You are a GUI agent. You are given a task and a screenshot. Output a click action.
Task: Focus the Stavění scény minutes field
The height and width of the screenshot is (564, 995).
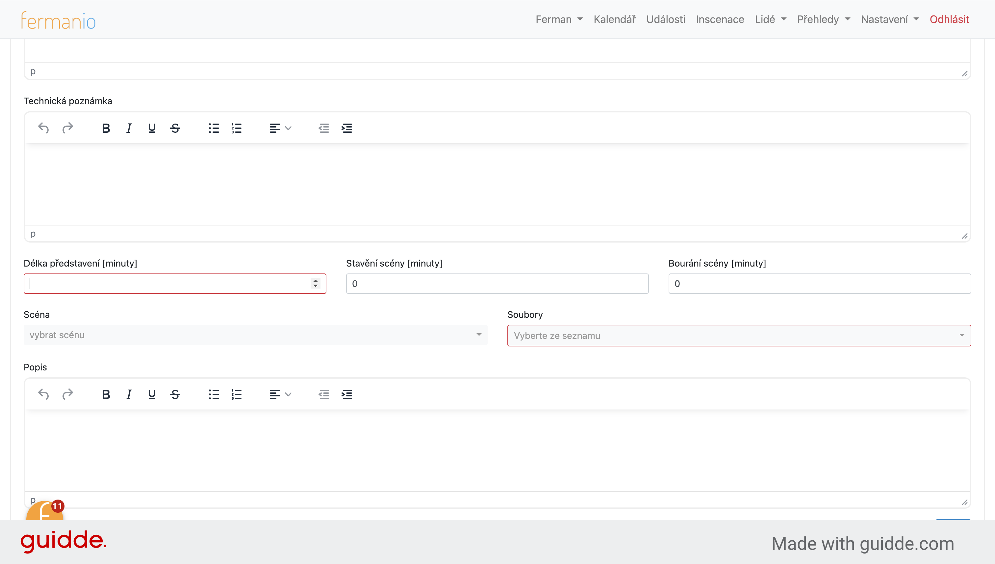click(497, 284)
